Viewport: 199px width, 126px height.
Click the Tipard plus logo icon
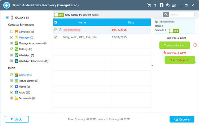pos(7,5)
